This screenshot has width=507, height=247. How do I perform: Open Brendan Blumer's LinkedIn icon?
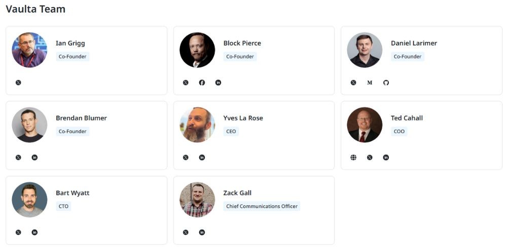coord(34,157)
